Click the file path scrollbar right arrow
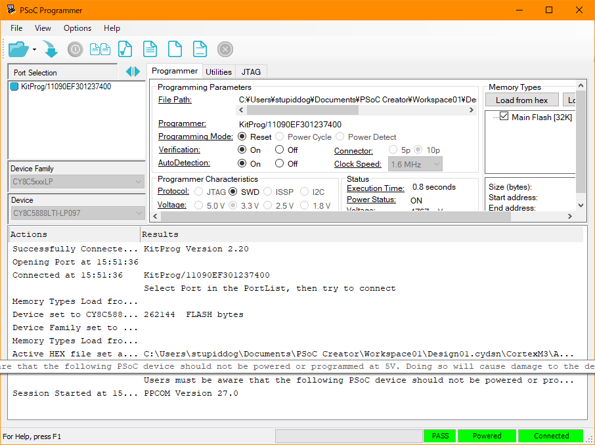The image size is (595, 445). coord(472,110)
